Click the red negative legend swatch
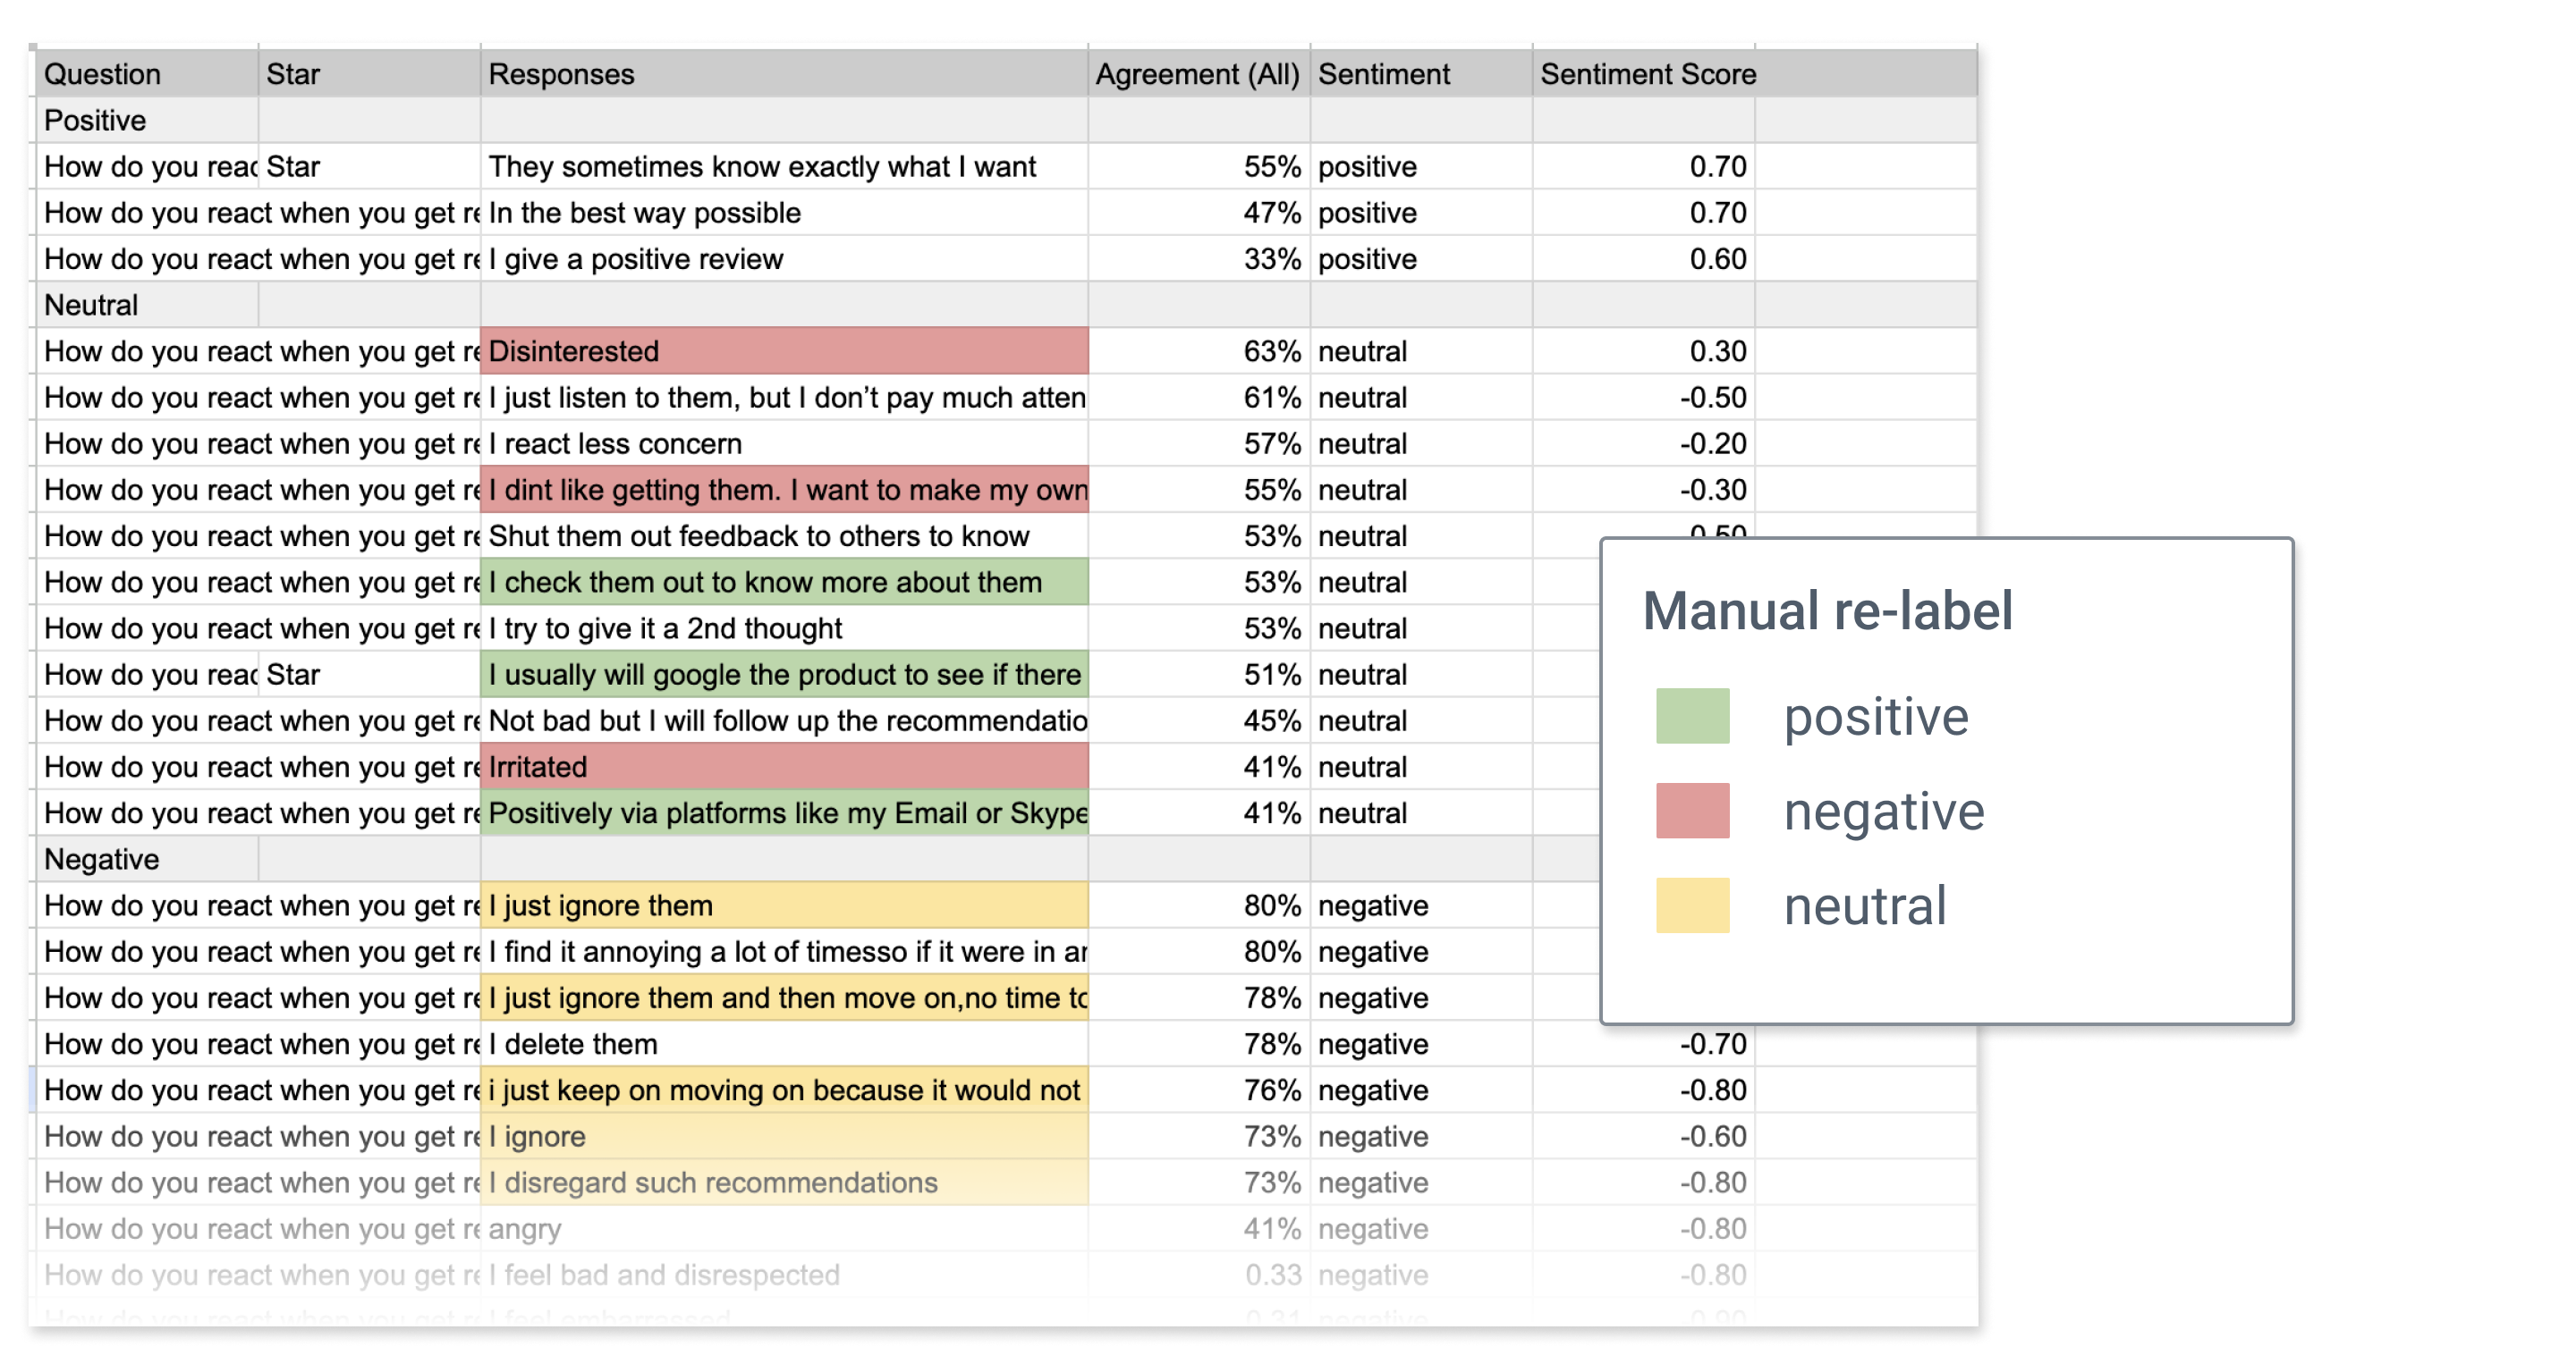The width and height of the screenshot is (2576, 1355). tap(1692, 811)
